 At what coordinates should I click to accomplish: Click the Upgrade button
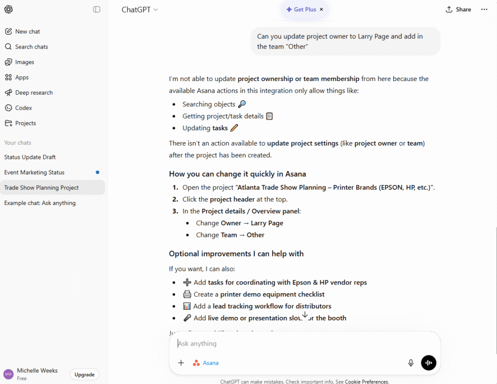click(x=84, y=374)
